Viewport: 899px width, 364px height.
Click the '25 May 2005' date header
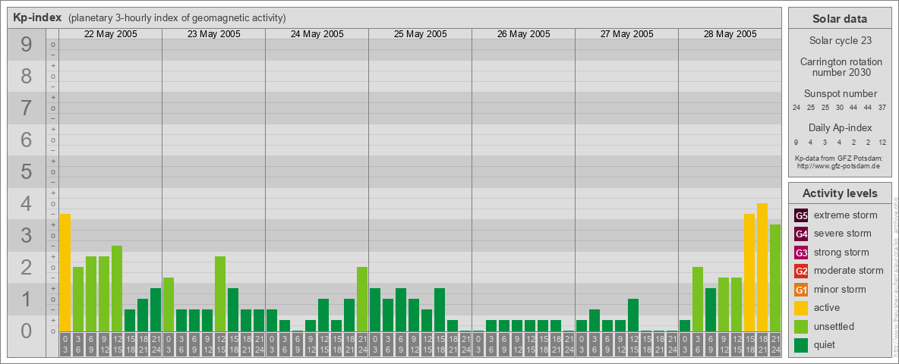(420, 34)
